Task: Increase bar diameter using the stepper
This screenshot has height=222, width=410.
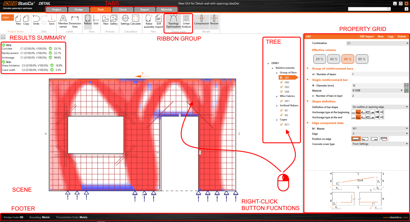Action: tap(406, 84)
